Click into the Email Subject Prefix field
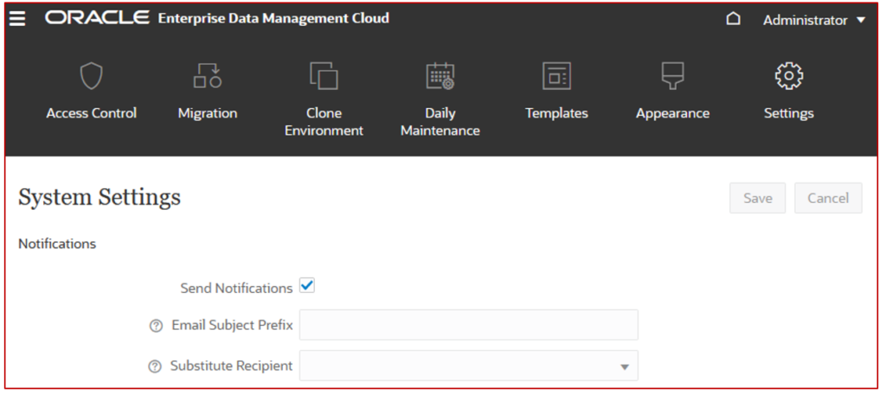Viewport: 886px width, 394px height. (x=468, y=325)
